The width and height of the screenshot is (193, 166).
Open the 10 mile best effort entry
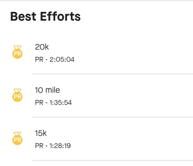[96, 96]
